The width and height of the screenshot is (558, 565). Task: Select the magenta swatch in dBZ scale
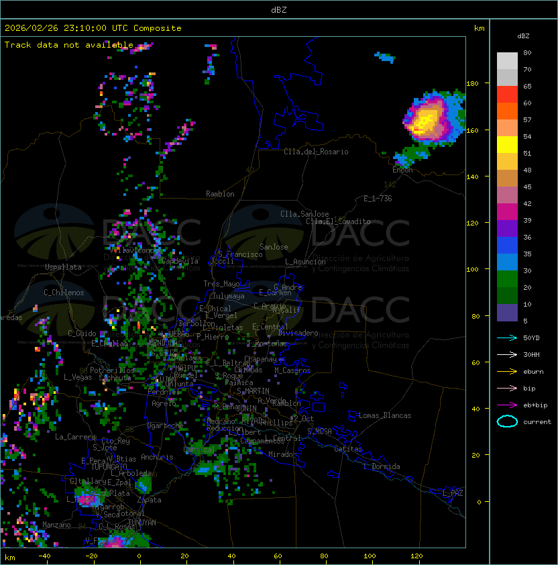point(507,212)
